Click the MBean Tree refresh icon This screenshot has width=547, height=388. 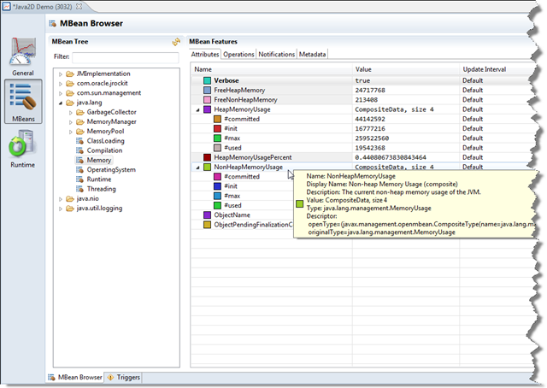point(176,42)
